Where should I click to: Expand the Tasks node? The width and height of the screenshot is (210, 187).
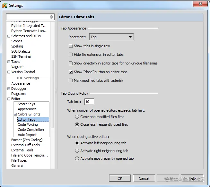tap(9, 62)
